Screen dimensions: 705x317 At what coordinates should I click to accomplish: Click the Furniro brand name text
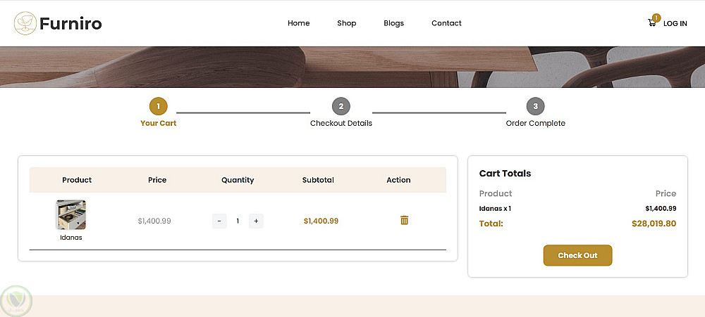click(70, 24)
